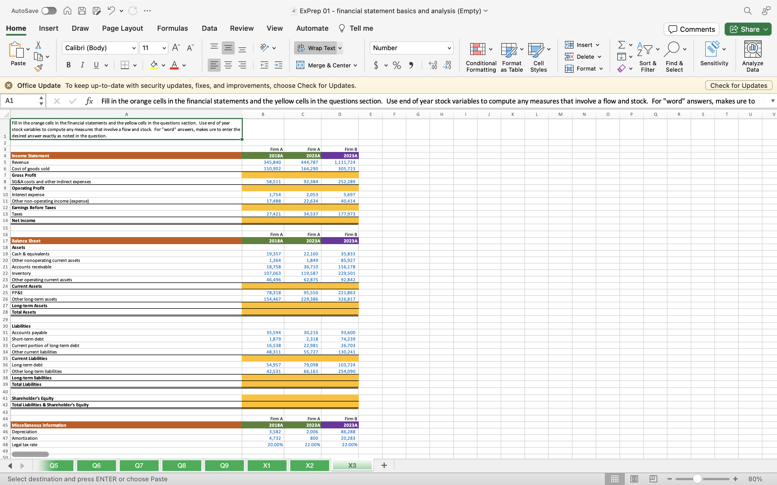
Task: Expand the Number format dropdown
Action: point(449,48)
